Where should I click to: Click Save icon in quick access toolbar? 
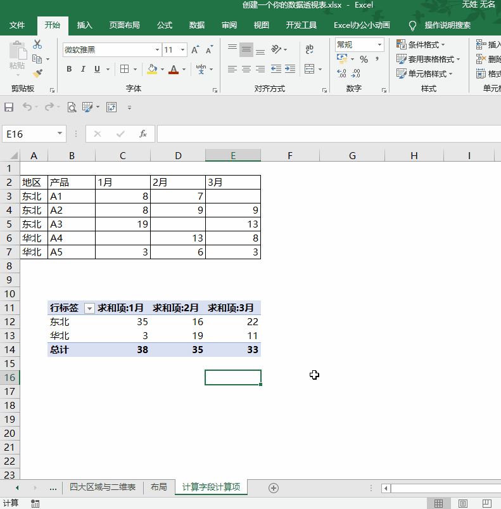pyautogui.click(x=9, y=107)
